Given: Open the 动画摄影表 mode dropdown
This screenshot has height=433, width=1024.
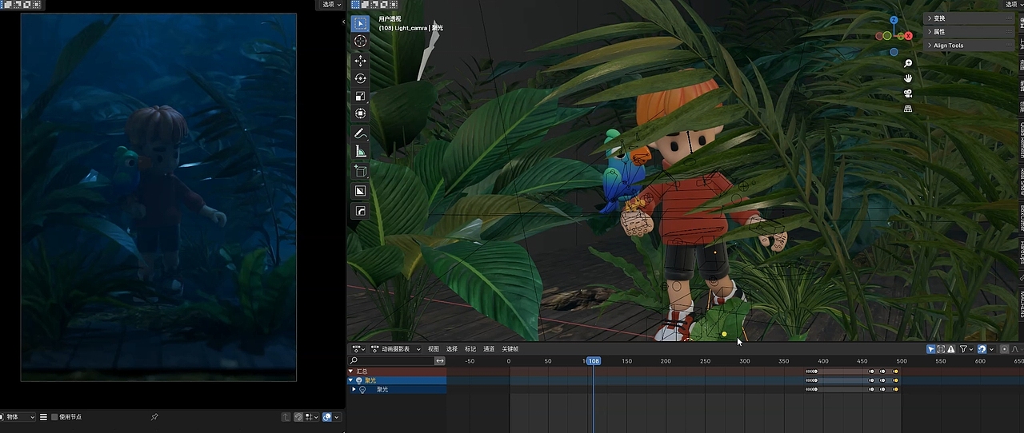Looking at the screenshot, I should (x=397, y=349).
